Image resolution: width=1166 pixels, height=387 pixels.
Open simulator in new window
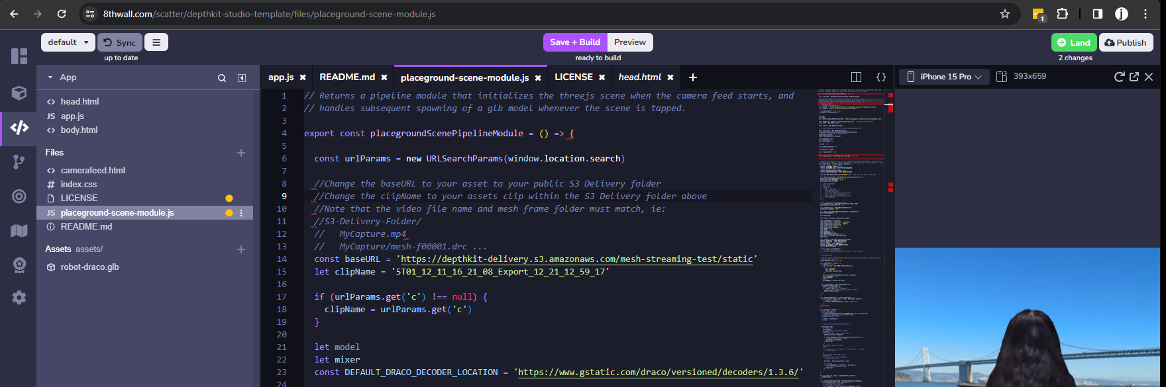[x=1134, y=77]
